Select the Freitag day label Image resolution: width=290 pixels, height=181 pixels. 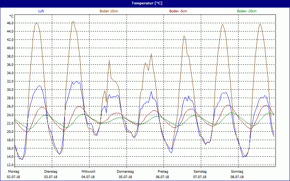[163, 171]
